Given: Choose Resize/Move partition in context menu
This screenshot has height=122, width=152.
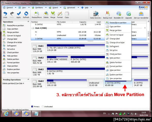Looking at the screenshot, I should click(x=118, y=23).
